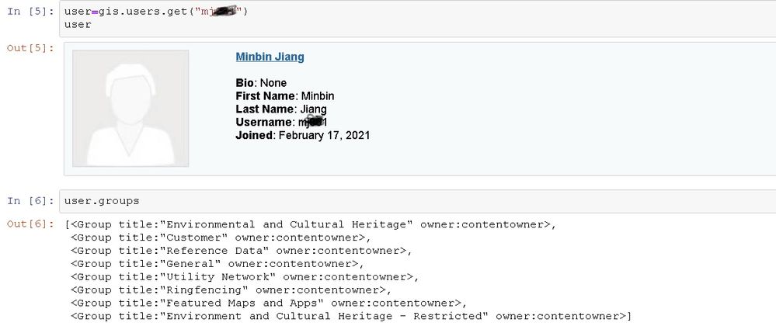Click the Joined: February 17, 2021 line
The image size is (776, 333).
pyautogui.click(x=303, y=135)
